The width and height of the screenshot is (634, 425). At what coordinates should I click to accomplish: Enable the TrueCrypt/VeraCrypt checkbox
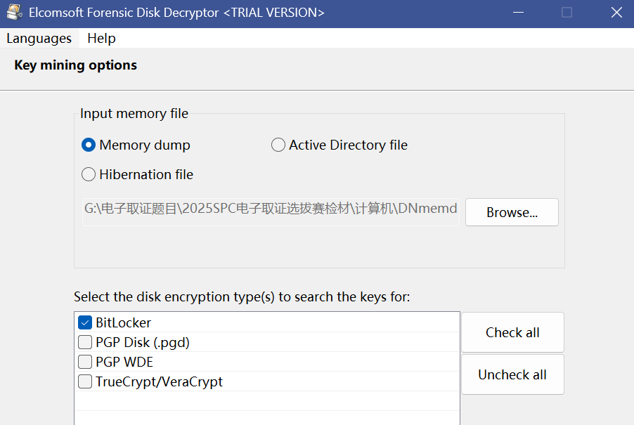click(85, 382)
